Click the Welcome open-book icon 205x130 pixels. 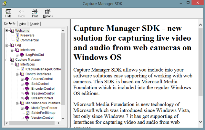click(x=12, y=31)
